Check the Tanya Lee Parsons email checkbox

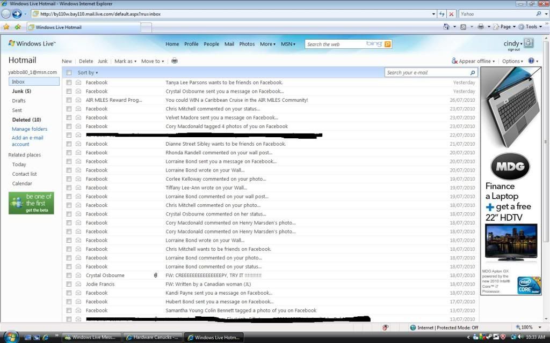[69, 83]
